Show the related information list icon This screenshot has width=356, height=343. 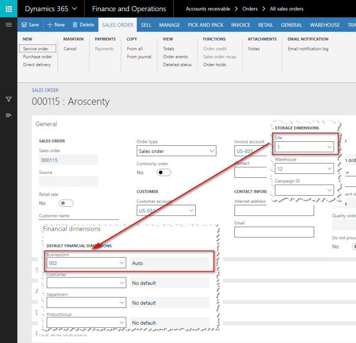click(x=9, y=115)
